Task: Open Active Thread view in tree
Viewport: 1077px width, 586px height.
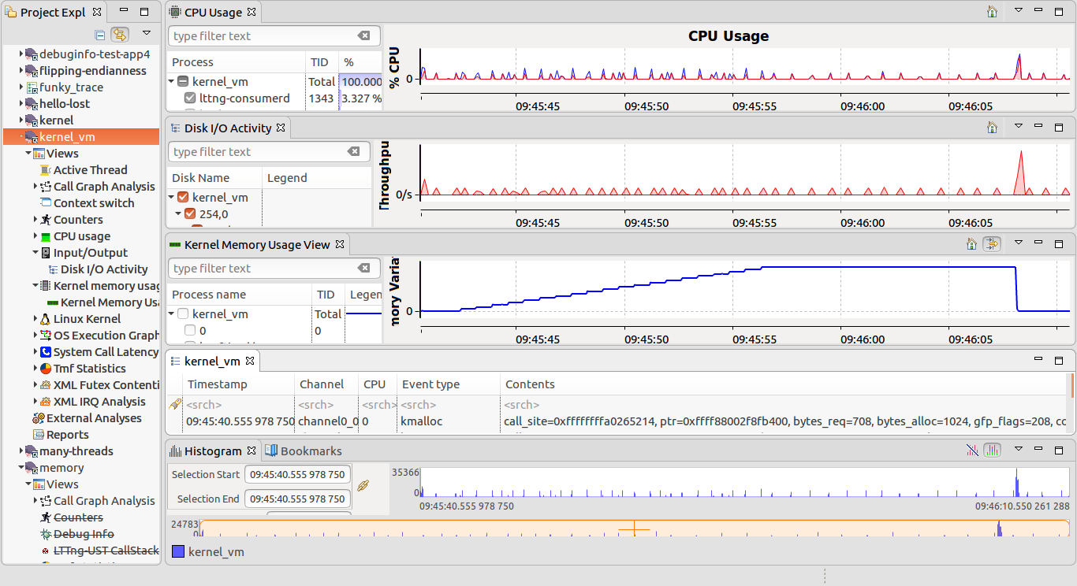Action: tap(89, 170)
